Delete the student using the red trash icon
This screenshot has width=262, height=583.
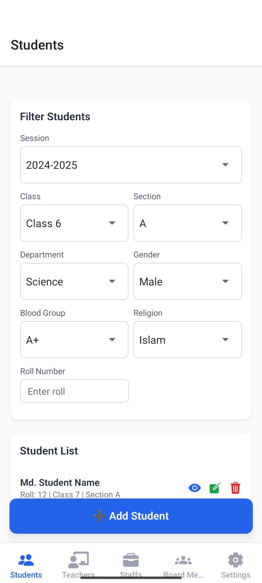click(x=235, y=488)
